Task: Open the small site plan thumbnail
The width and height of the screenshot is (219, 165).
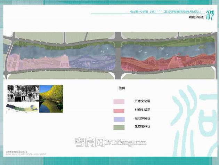Action: coord(22,107)
